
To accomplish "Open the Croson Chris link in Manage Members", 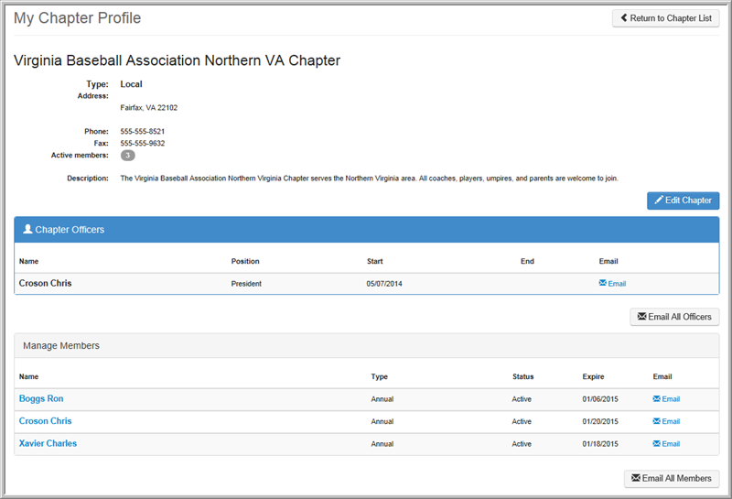I will [x=45, y=421].
